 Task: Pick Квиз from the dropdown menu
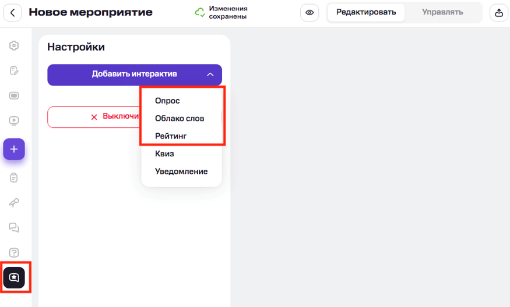(x=164, y=154)
